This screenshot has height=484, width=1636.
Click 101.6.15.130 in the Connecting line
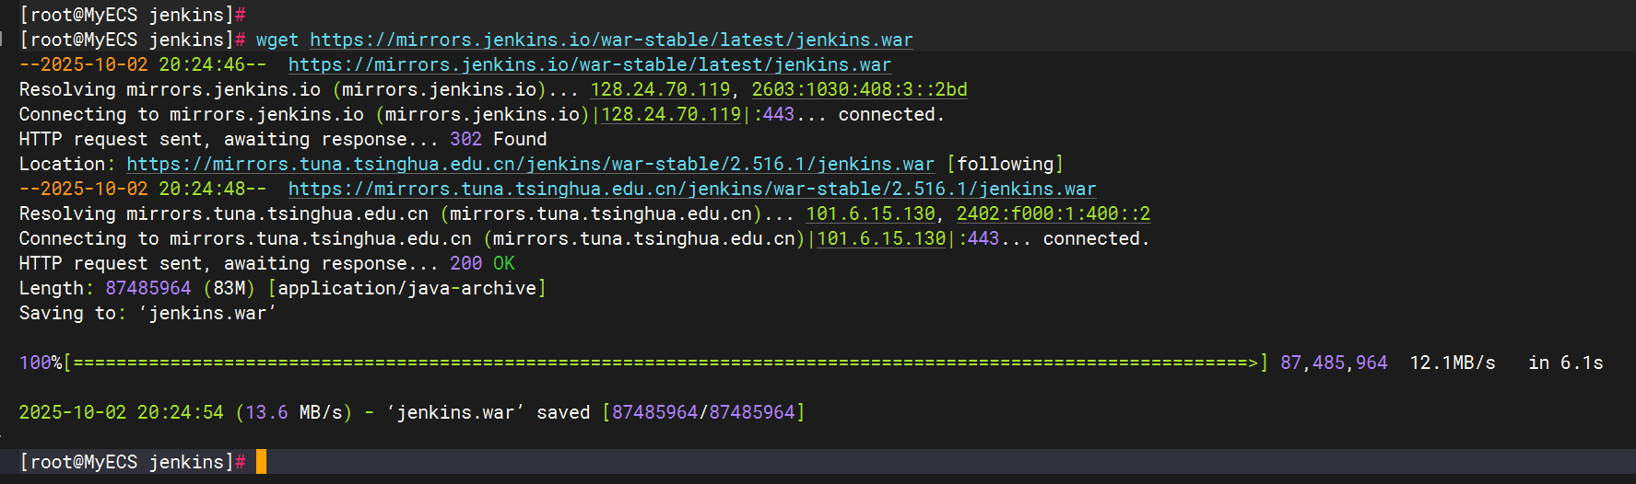click(x=881, y=238)
